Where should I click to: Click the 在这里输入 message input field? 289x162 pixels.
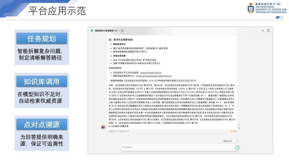[177, 147]
